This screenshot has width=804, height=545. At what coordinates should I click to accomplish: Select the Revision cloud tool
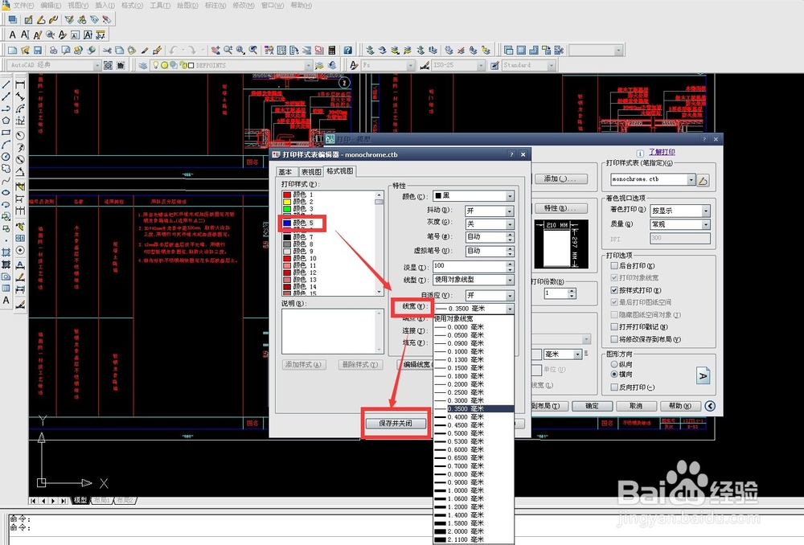[x=6, y=168]
